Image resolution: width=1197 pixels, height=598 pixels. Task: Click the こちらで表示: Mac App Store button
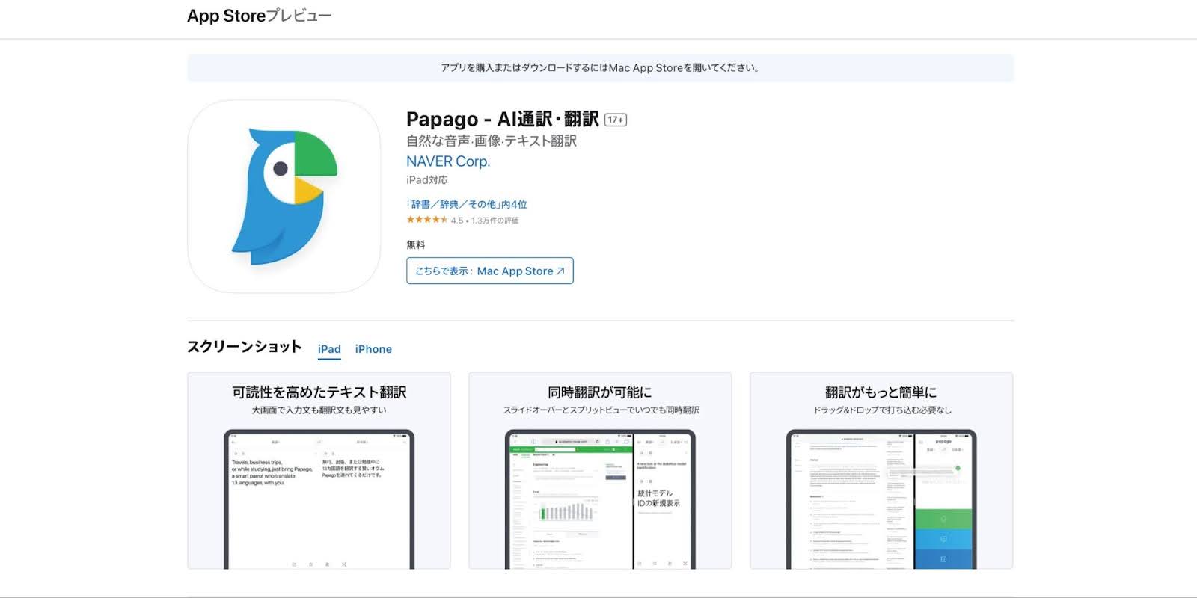[489, 271]
